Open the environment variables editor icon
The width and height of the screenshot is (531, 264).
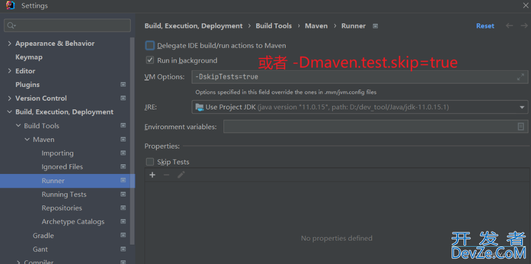point(520,127)
